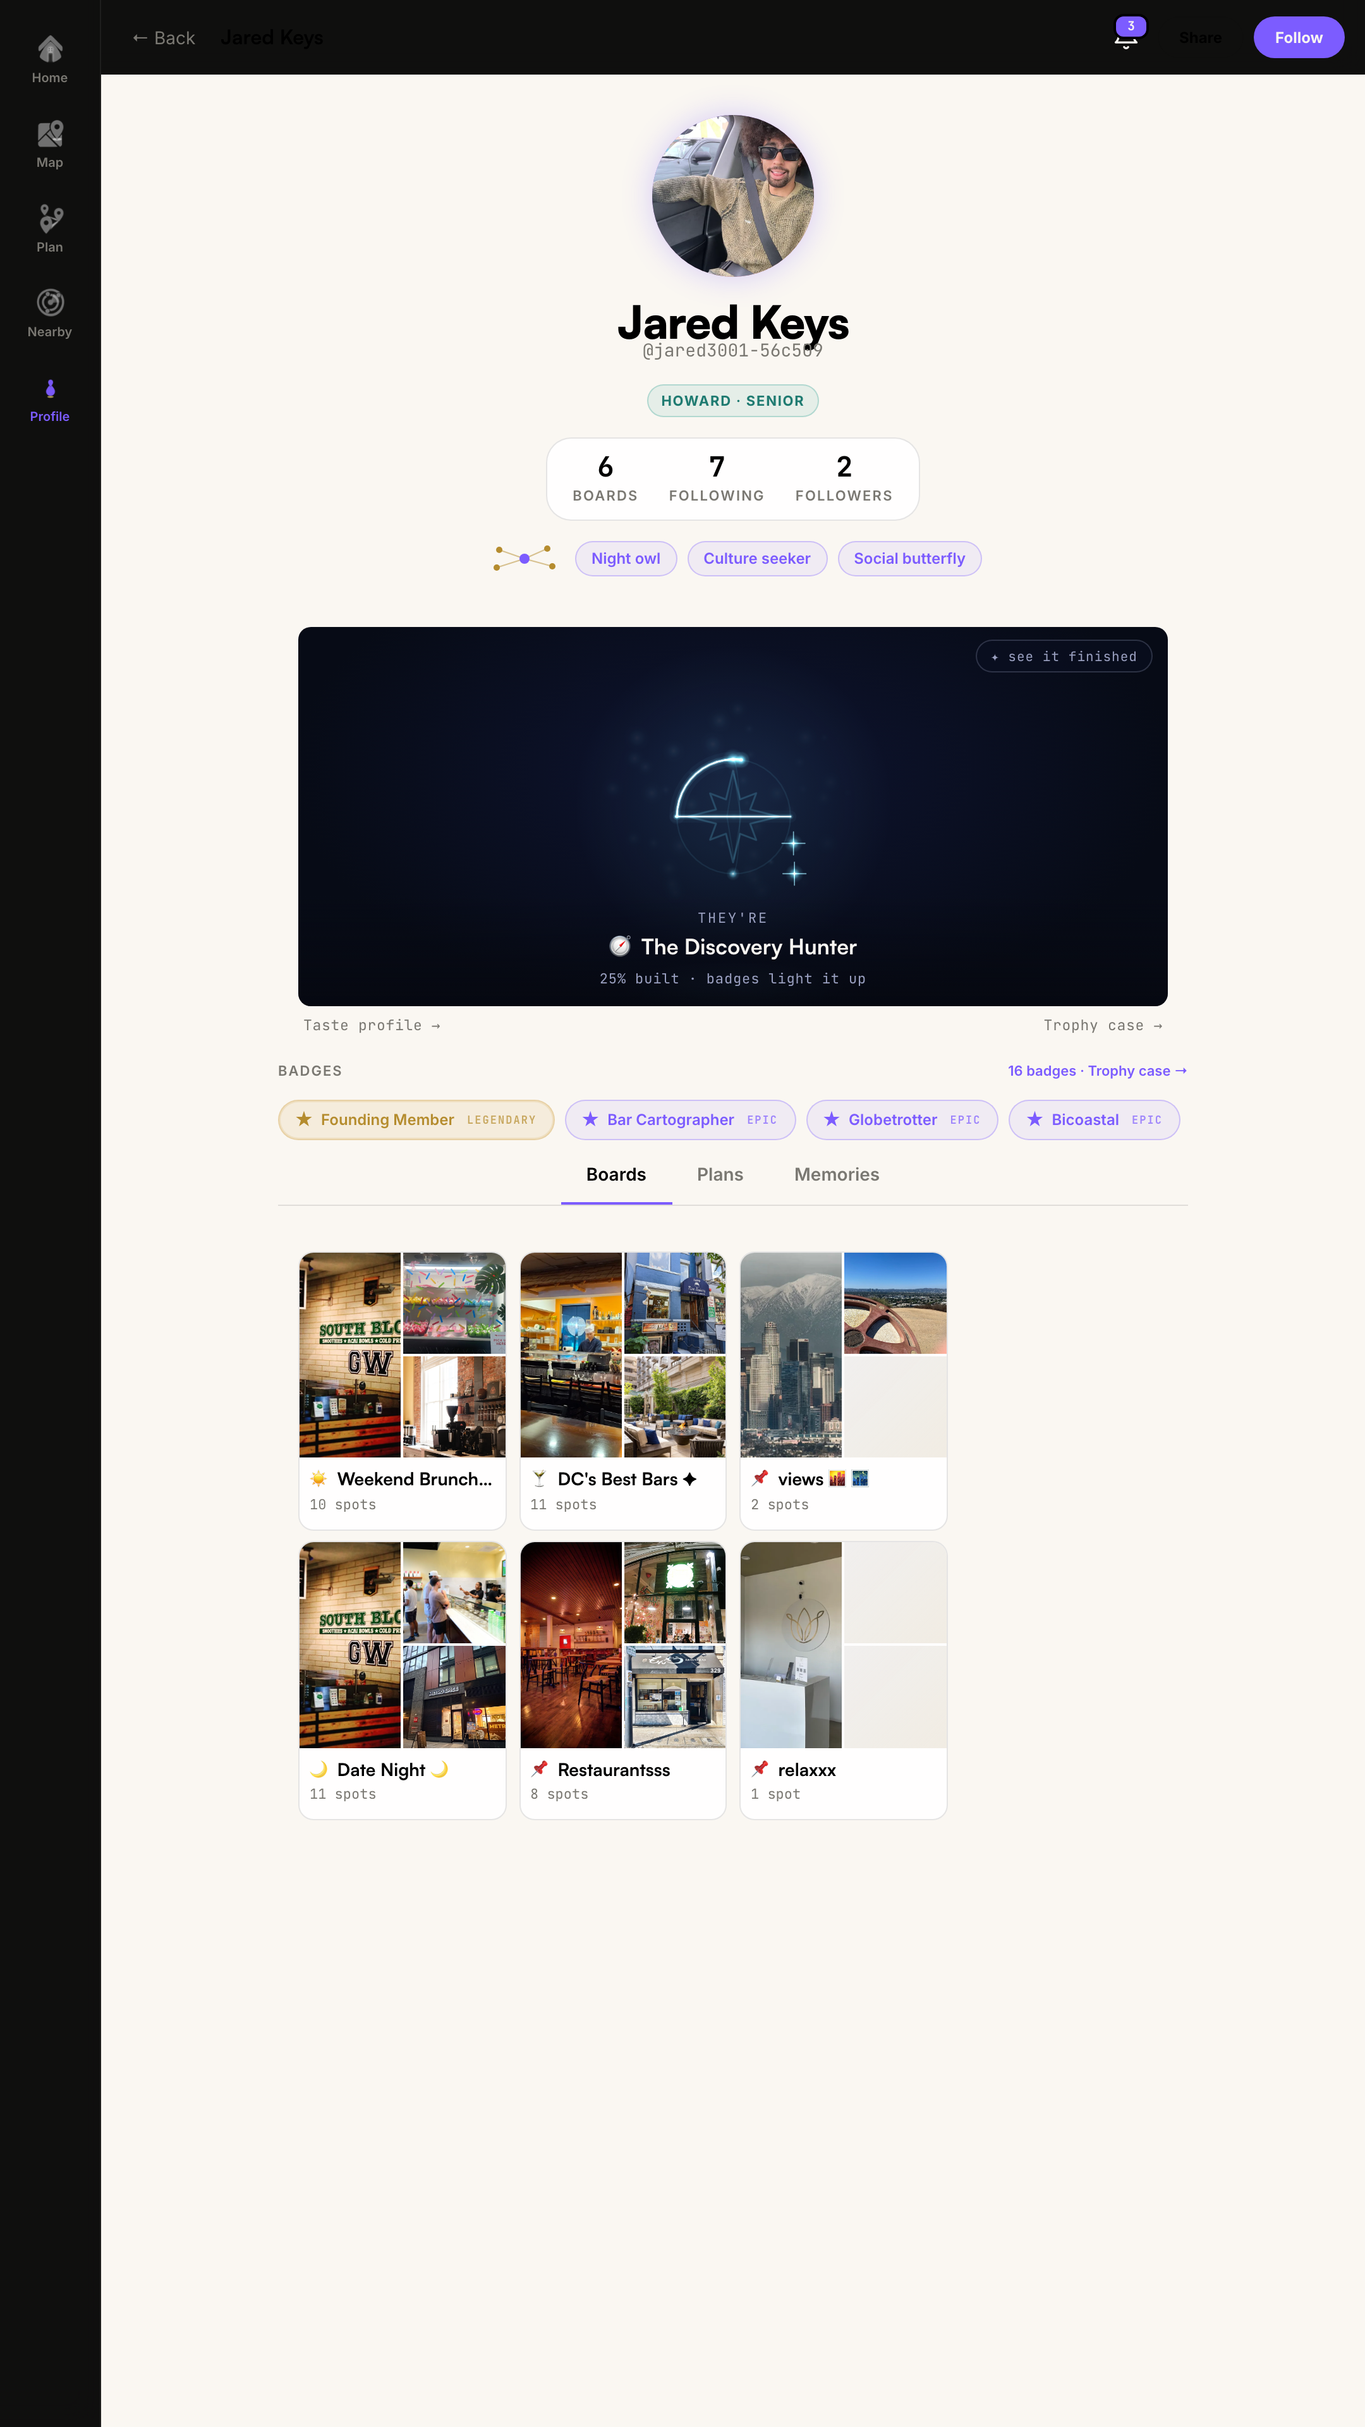Open the Nearby sidebar icon
The image size is (1365, 2427).
(50, 303)
